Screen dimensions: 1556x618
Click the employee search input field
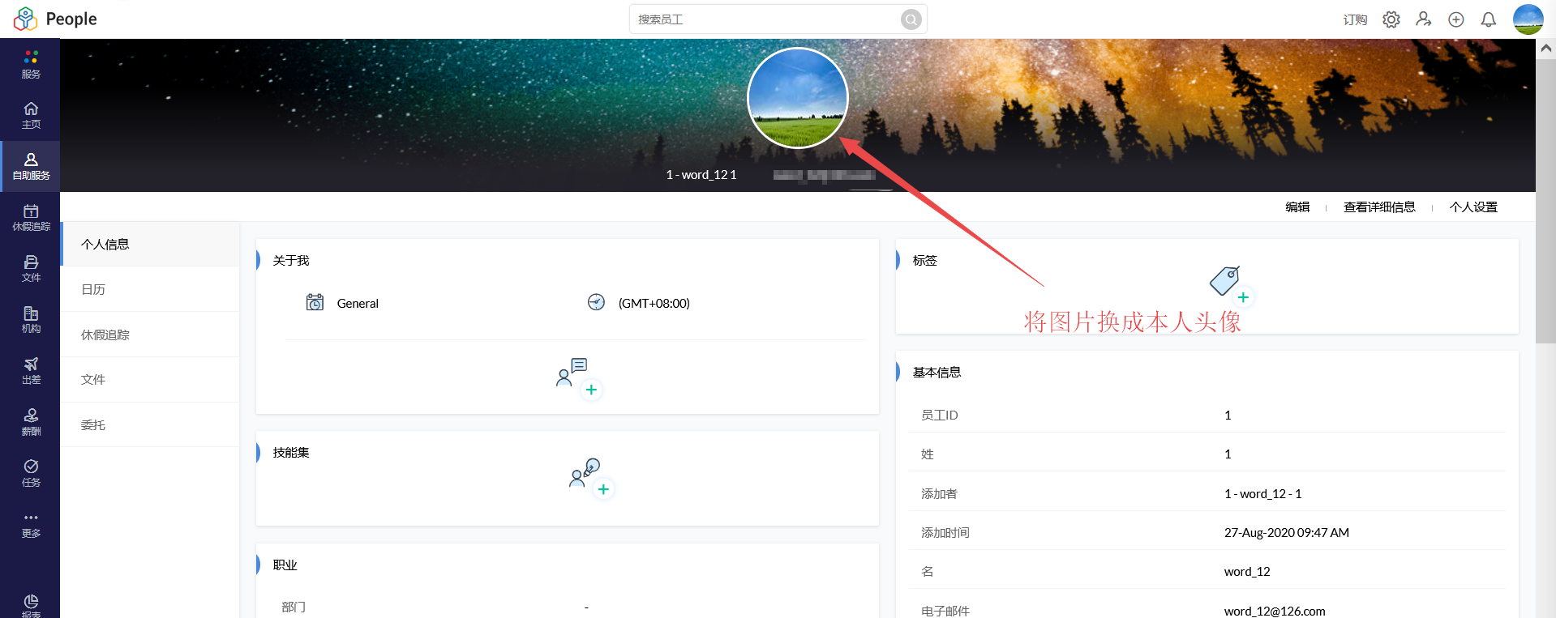(766, 19)
